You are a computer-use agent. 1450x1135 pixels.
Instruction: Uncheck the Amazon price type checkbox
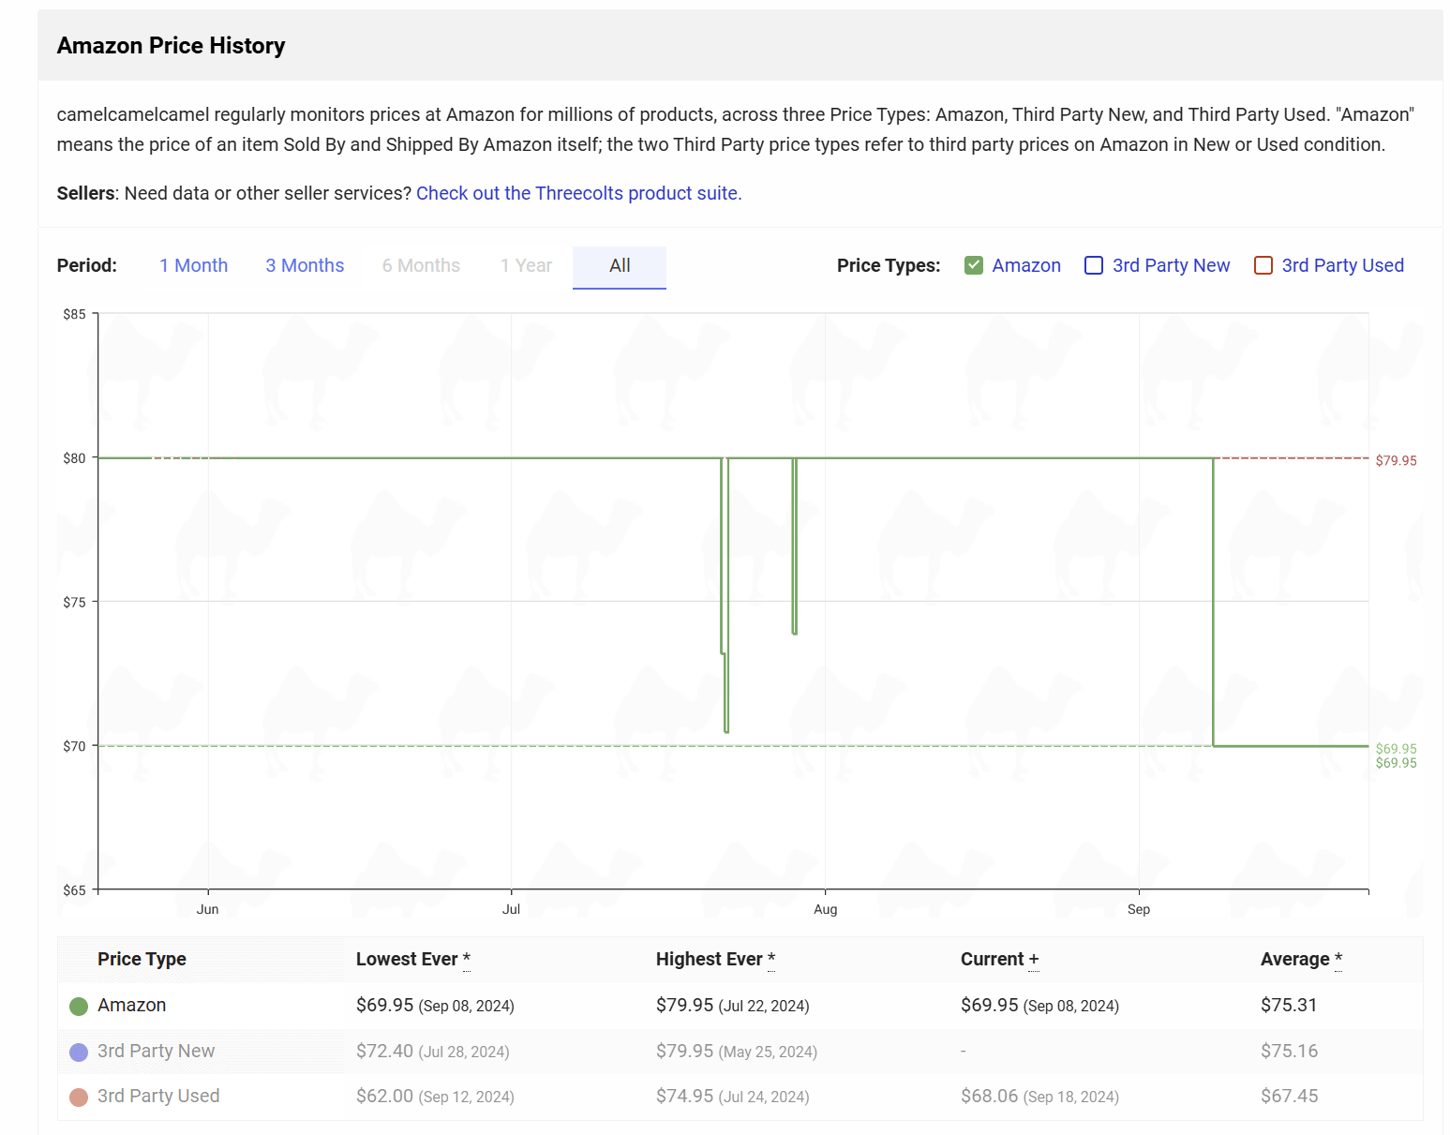[x=974, y=265]
